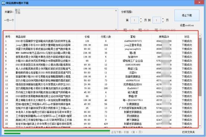The width and height of the screenshot is (206, 137).
Task: Click 打开文件夹 at bottom right
Action: [x=188, y=132]
